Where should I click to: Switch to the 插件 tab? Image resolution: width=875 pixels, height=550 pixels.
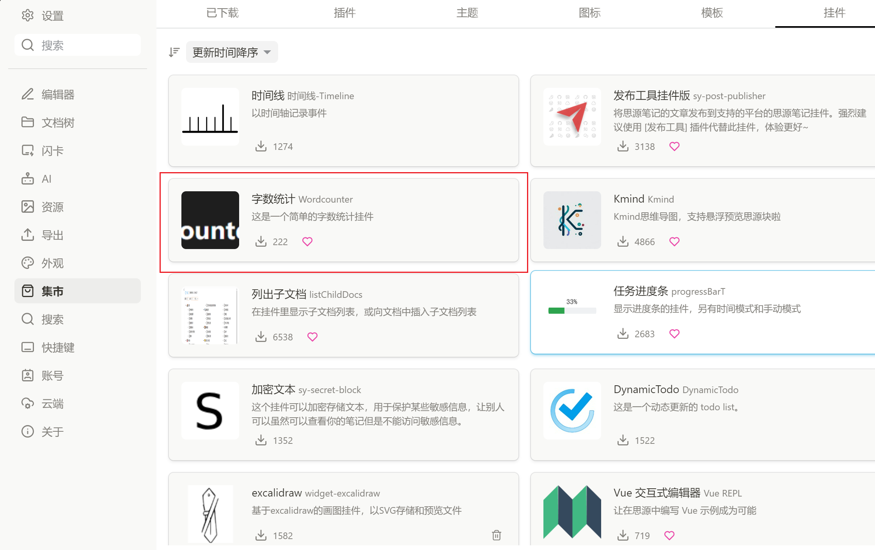point(344,13)
